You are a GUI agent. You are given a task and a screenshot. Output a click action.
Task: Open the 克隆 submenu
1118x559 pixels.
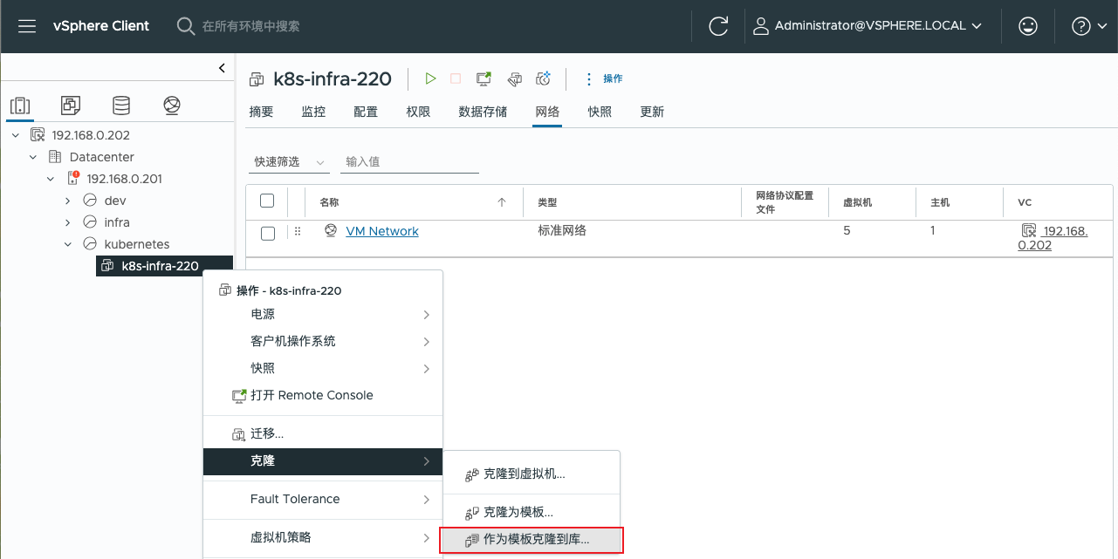click(323, 460)
